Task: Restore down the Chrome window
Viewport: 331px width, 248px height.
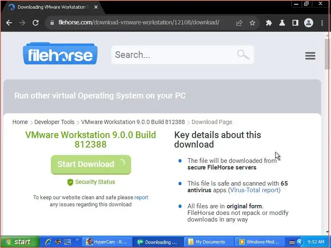Action: [x=306, y=4]
